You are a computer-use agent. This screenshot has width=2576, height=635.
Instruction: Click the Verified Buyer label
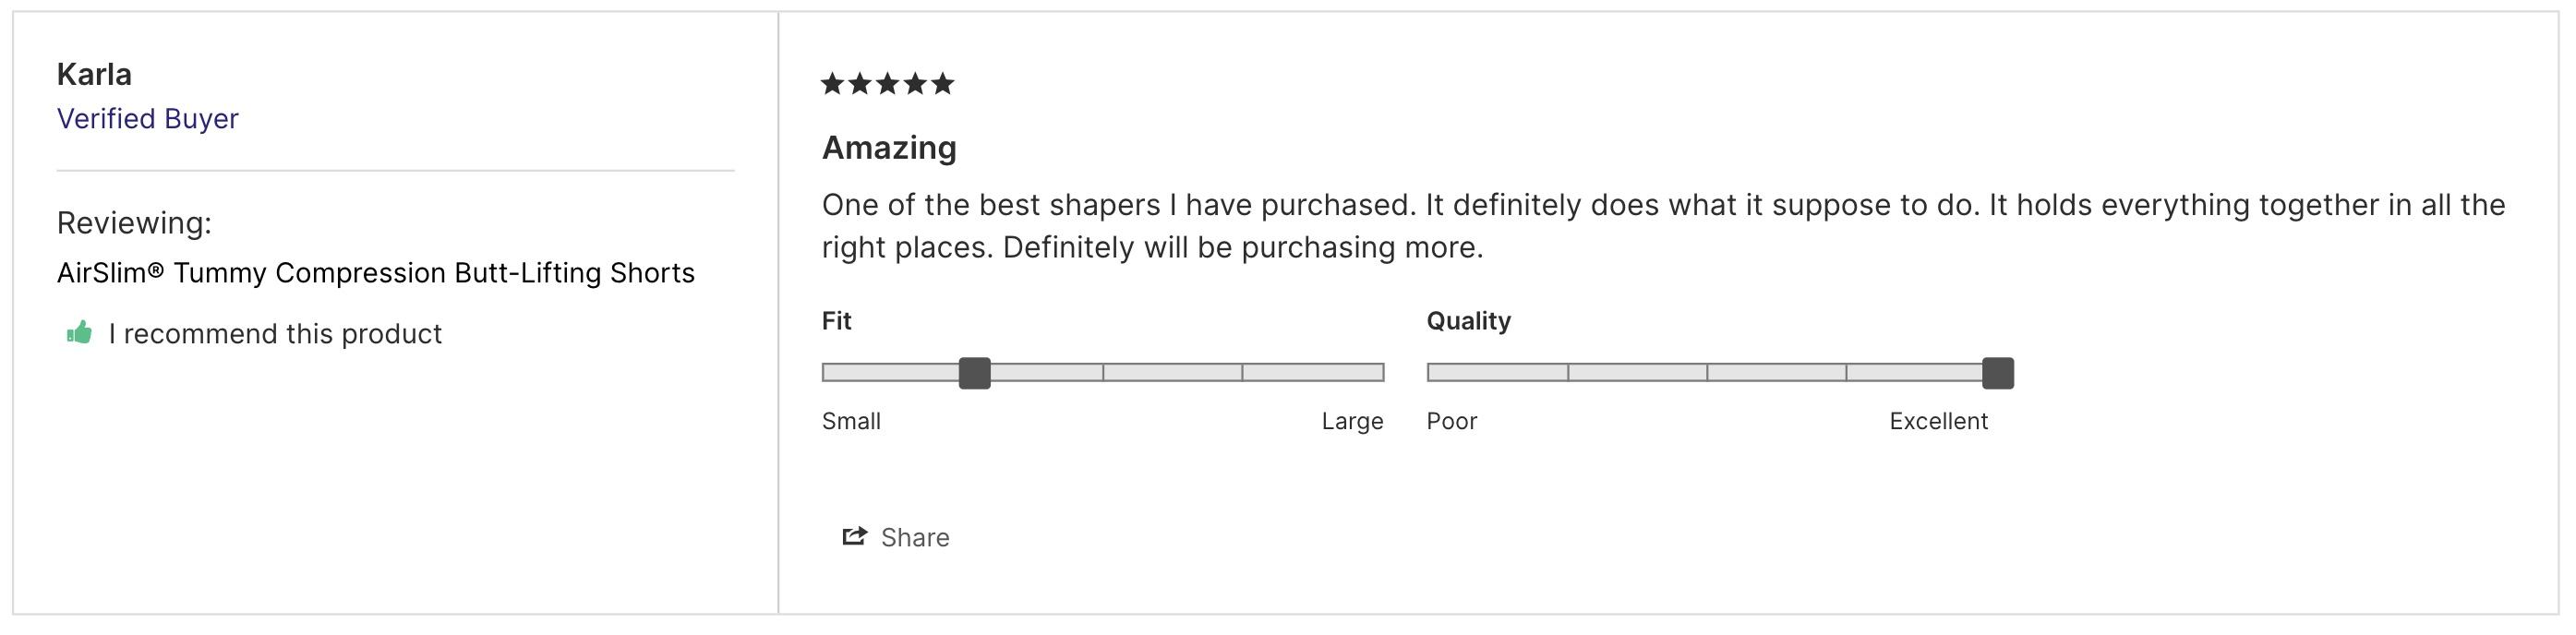(148, 119)
